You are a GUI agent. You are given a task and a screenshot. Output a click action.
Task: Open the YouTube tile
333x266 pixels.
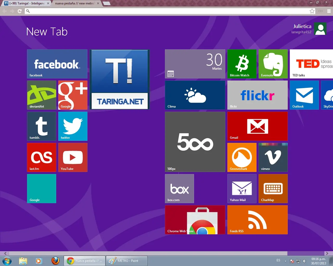tap(73, 157)
